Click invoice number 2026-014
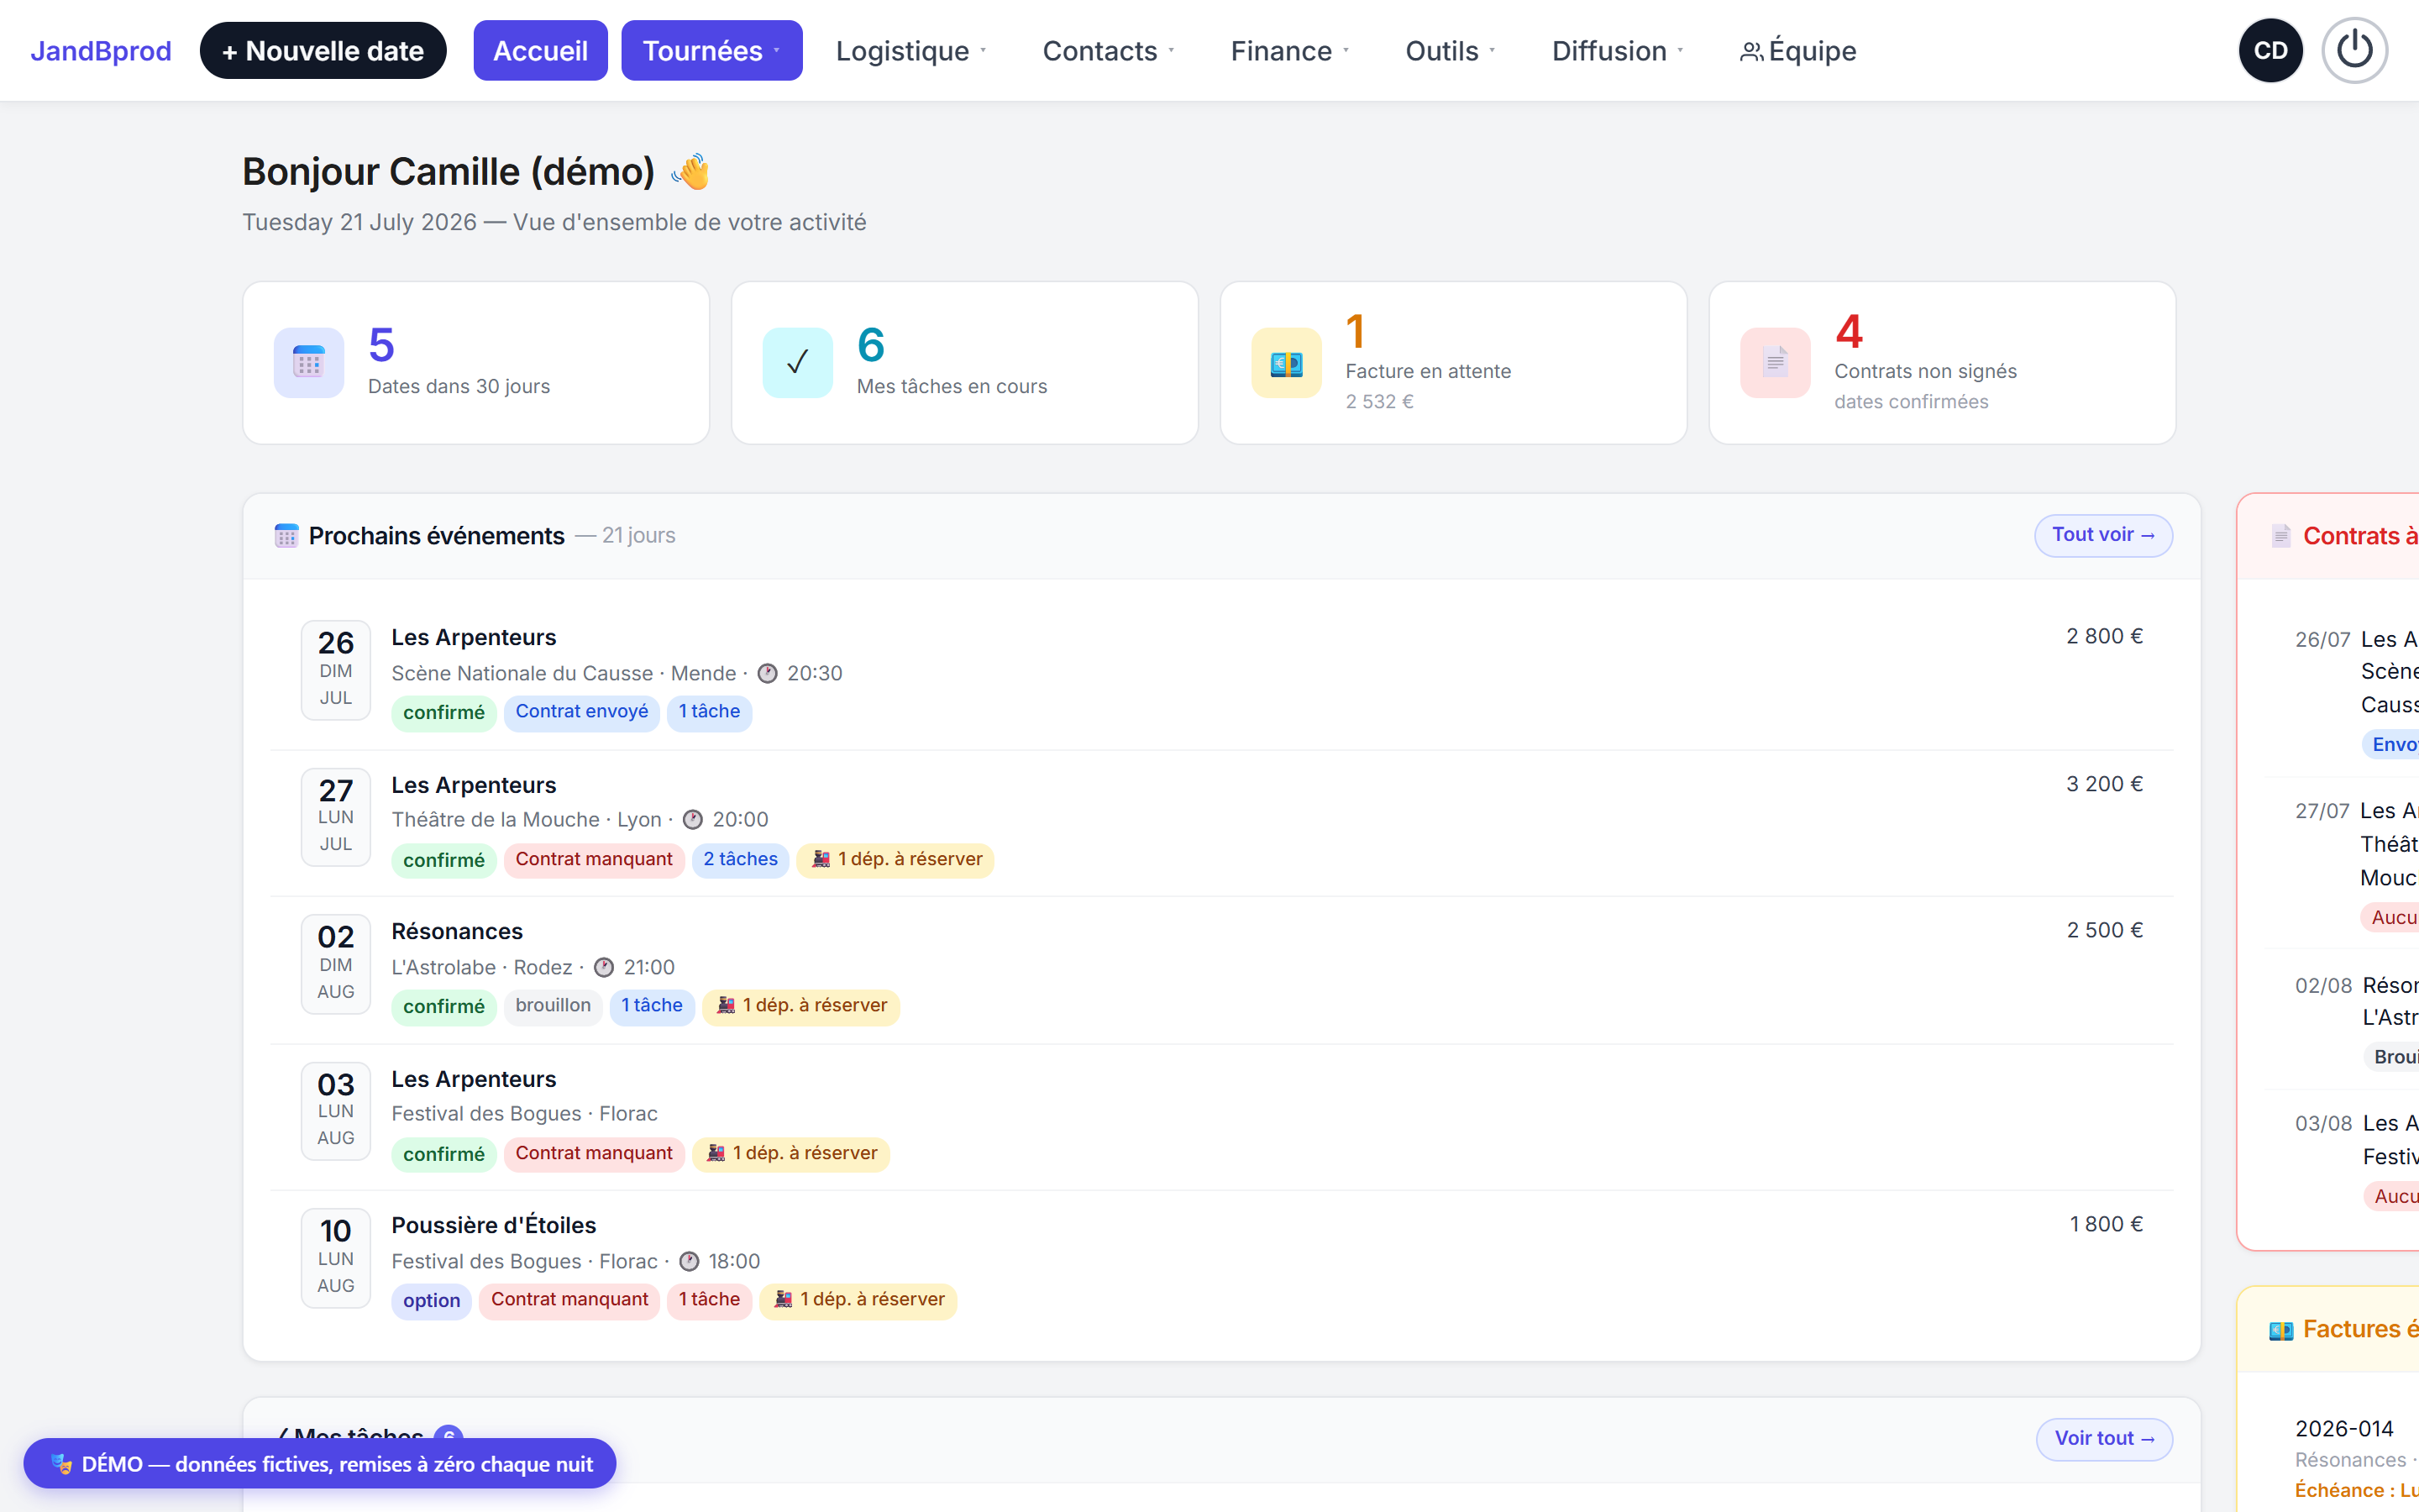This screenshot has height=1512, width=2419. pyautogui.click(x=2344, y=1430)
